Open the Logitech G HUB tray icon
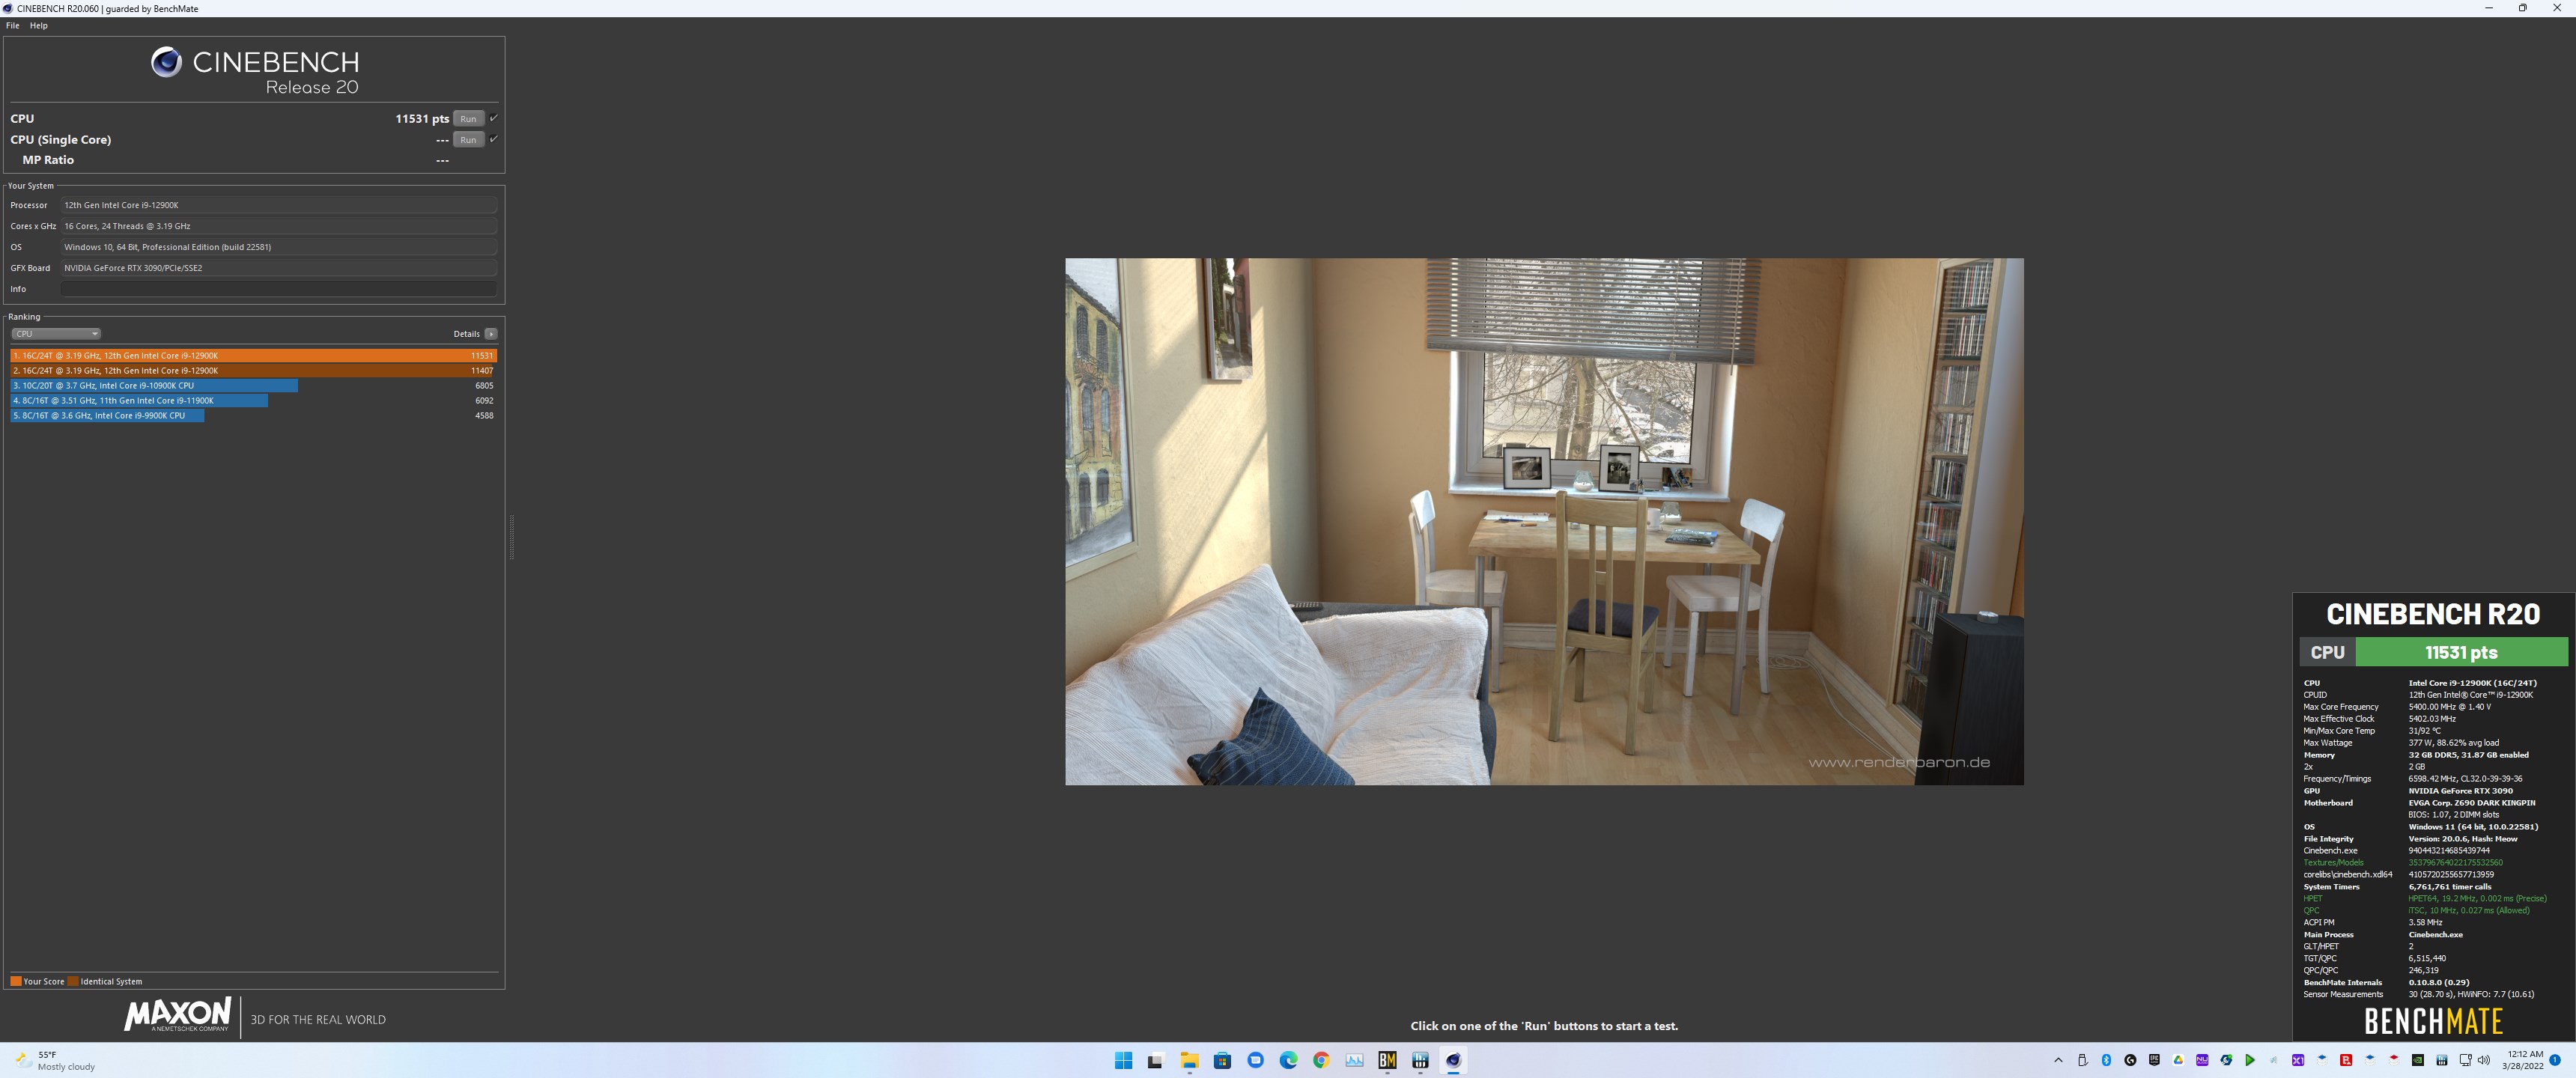Image resolution: width=2576 pixels, height=1078 pixels. pos(2130,1061)
